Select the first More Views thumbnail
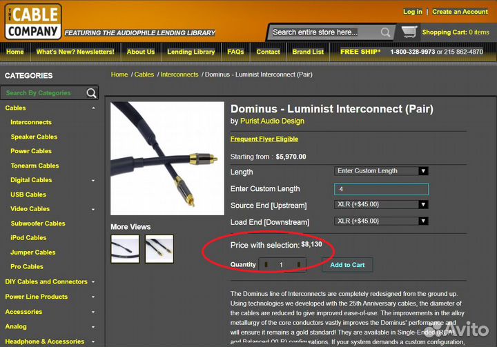Screen dimensions: 497x347 [x=125, y=249]
